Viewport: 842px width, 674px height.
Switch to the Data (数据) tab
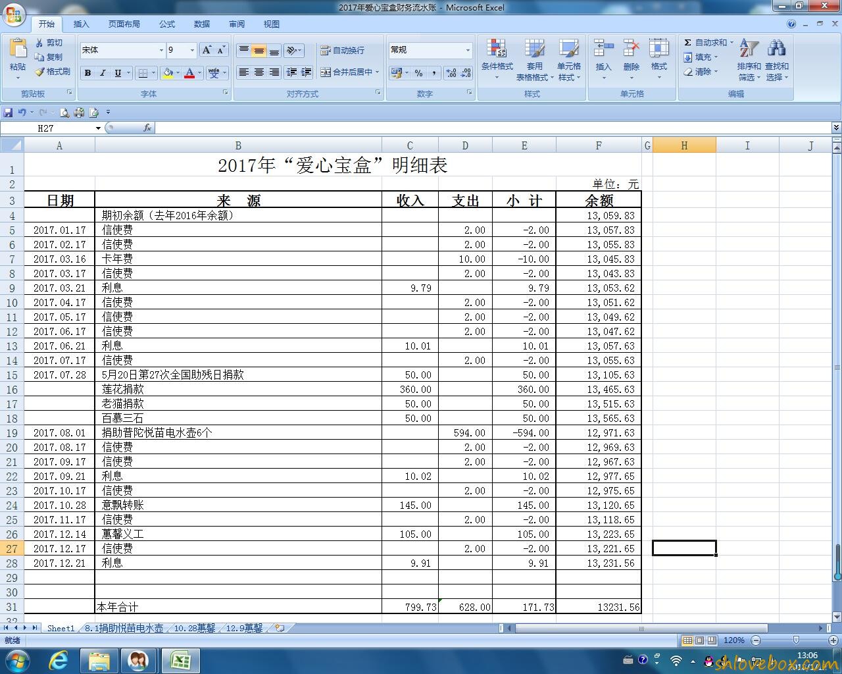click(x=202, y=24)
